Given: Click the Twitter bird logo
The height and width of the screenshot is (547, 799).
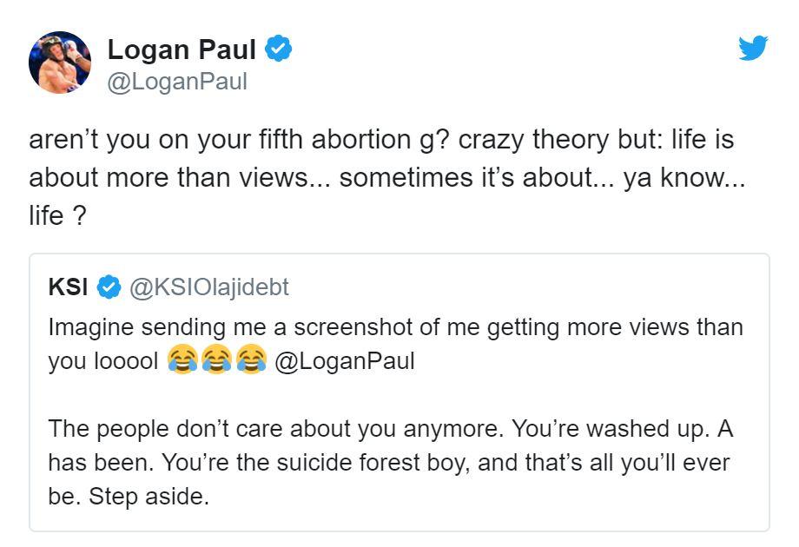Looking at the screenshot, I should tap(753, 48).
